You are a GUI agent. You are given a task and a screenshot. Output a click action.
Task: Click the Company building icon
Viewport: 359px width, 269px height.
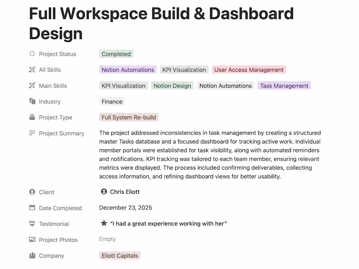[x=32, y=256]
